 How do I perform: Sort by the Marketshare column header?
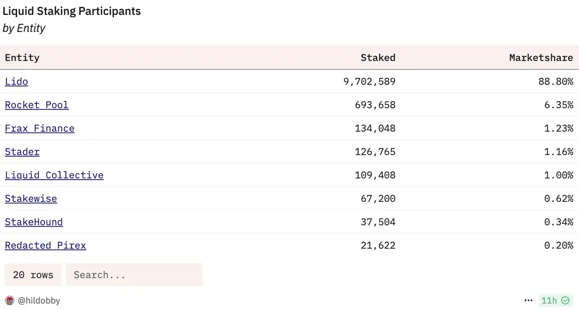click(x=541, y=57)
